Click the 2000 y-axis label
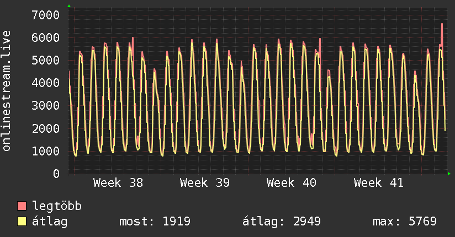455x237 pixels. pos(46,128)
